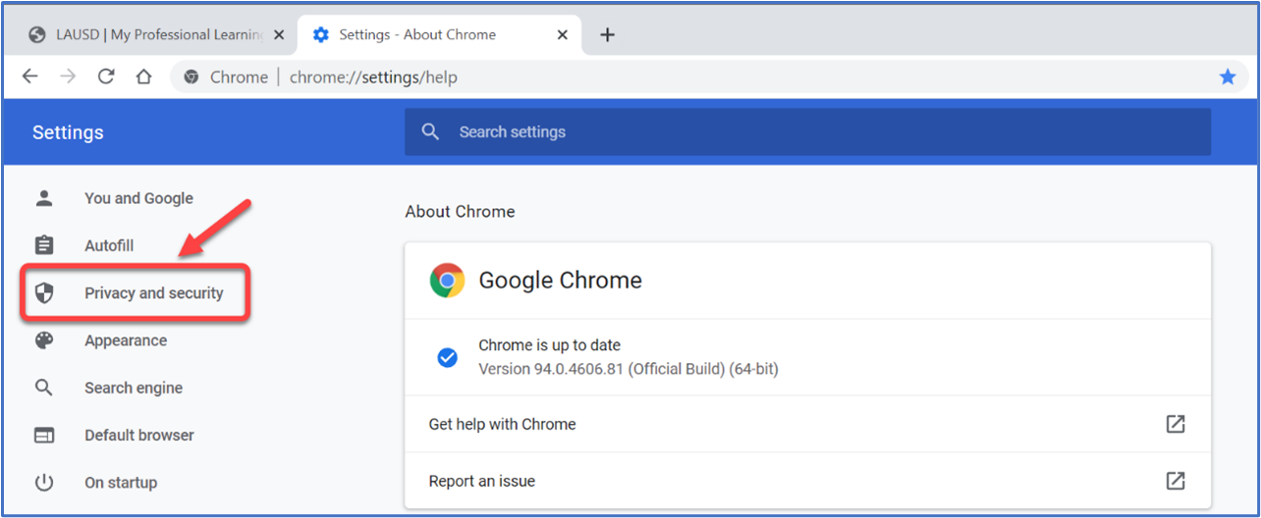Open On startup settings
This screenshot has height=518, width=1261.
coord(121,482)
